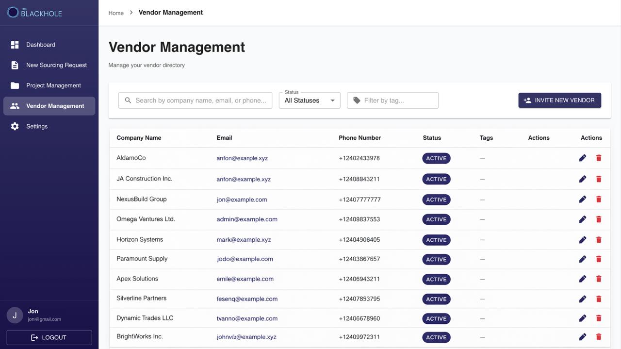621x349 pixels.
Task: Edit the AldamoCo vendor with pencil icon
Action: point(583,158)
